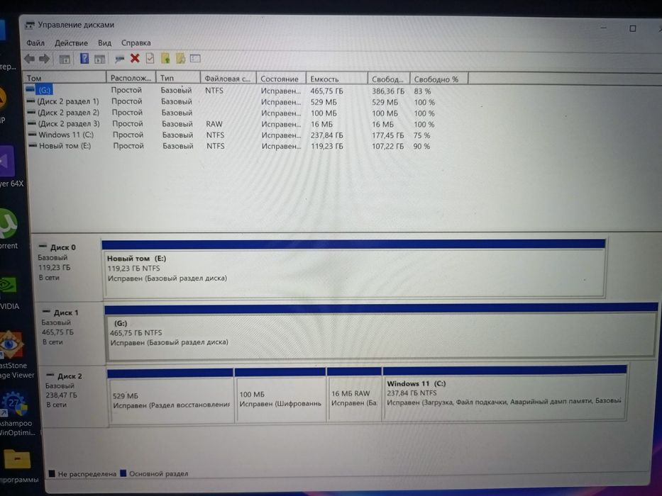Sort by the Тип column header
Image resolution: width=662 pixels, height=496 pixels.
click(178, 78)
